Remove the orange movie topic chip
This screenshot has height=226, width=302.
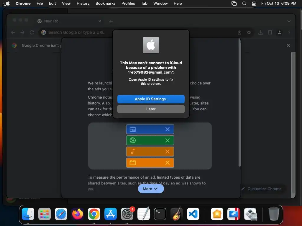pos(168,162)
